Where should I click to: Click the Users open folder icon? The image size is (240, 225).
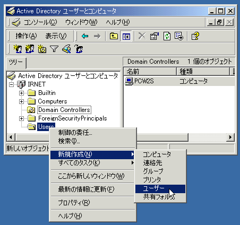(x=32, y=127)
